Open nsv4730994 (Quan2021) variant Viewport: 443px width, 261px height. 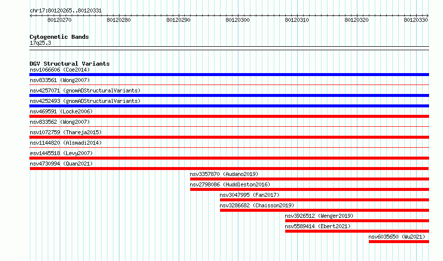[61, 164]
